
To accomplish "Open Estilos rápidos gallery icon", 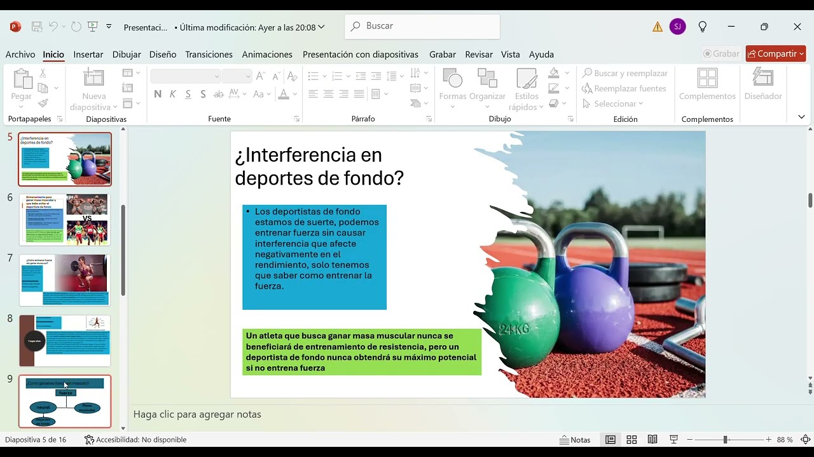I will tap(527, 78).
